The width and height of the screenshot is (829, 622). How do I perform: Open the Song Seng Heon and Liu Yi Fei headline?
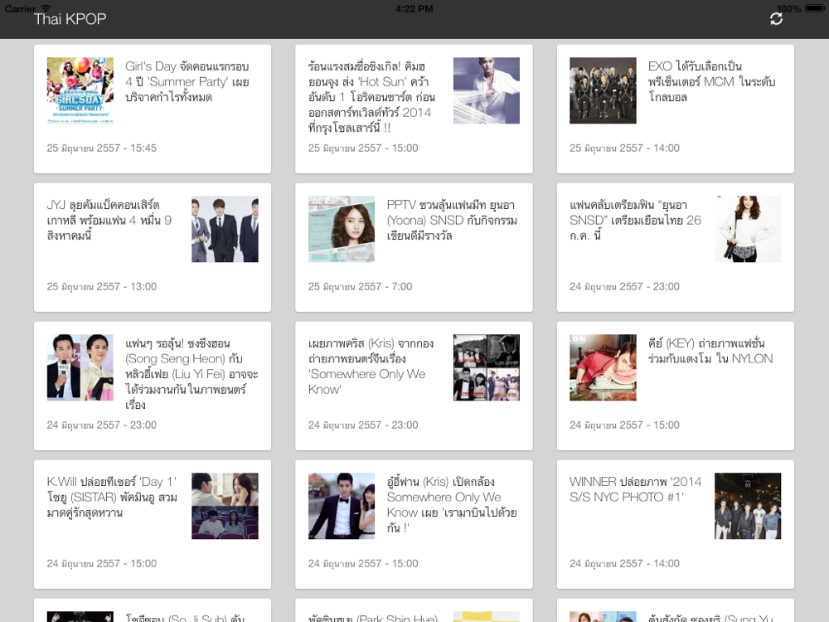(x=191, y=374)
